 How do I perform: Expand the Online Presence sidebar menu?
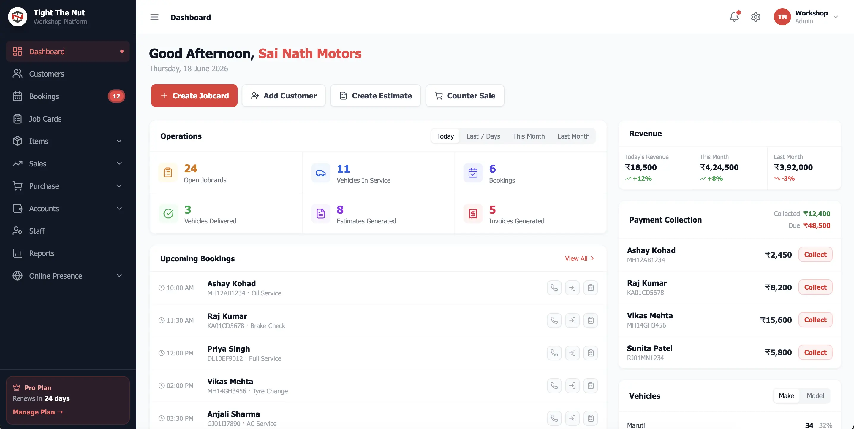point(68,276)
